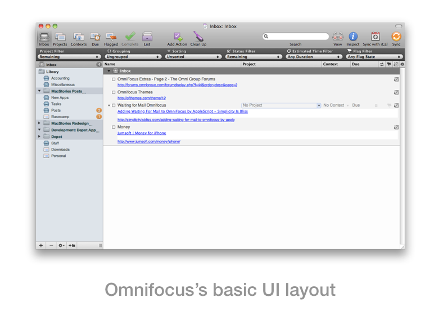Open the forums.omnigroup.com link
Viewport: 443px width, 329px height.
(x=177, y=85)
